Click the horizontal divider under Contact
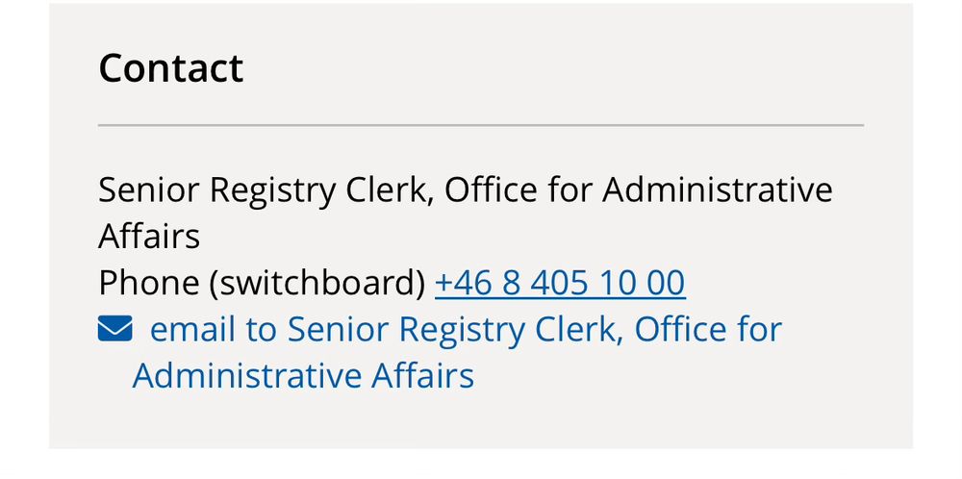Viewport: 962px width, 479px height. coord(481,125)
